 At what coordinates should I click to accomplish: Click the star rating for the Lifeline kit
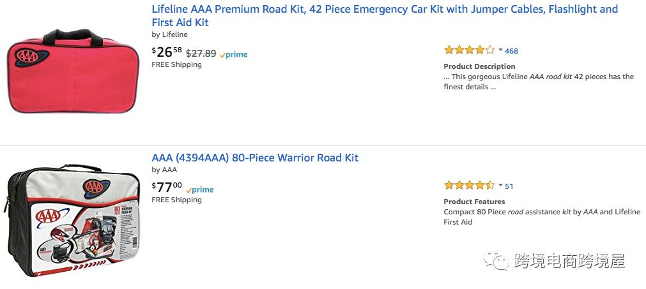point(469,50)
